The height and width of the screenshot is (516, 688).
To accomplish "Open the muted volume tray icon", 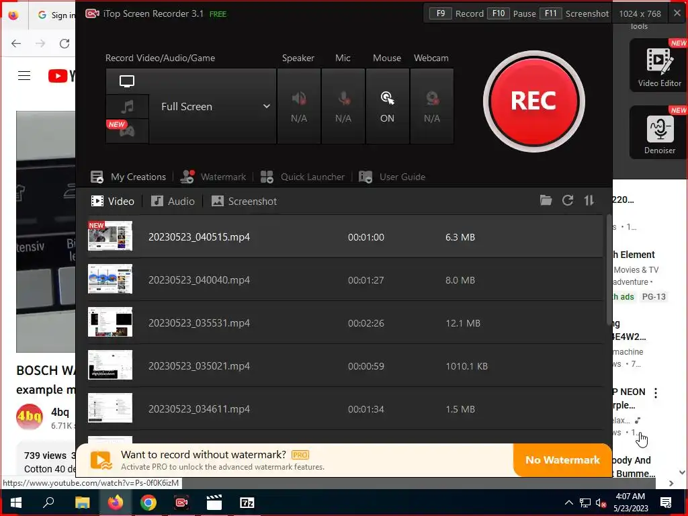I will point(601,503).
